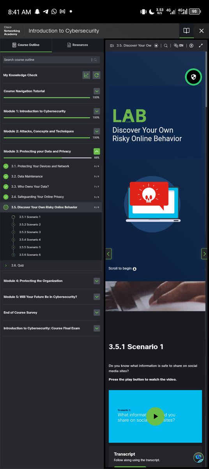209x469 pixels.
Task: Toggle the course outline book icon
Action: point(186,30)
